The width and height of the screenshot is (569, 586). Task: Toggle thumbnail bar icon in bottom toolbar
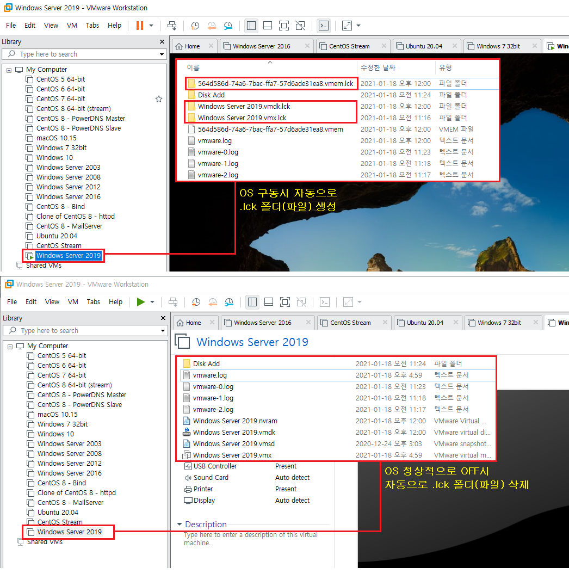tap(269, 301)
